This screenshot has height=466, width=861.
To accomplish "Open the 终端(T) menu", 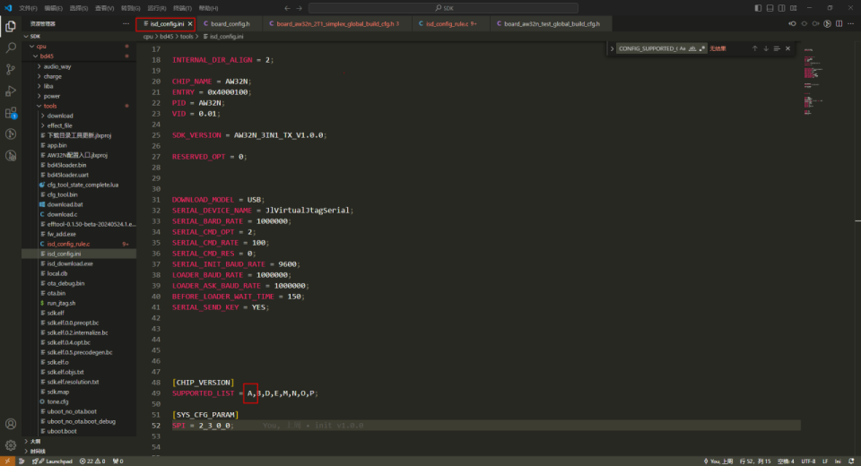I will click(x=182, y=8).
